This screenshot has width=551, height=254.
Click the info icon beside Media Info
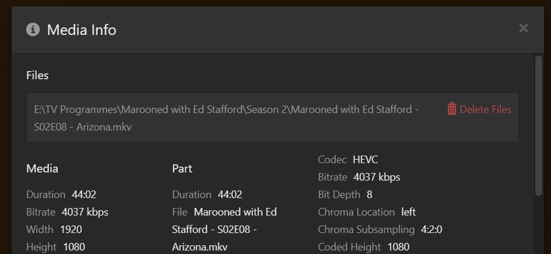33,29
